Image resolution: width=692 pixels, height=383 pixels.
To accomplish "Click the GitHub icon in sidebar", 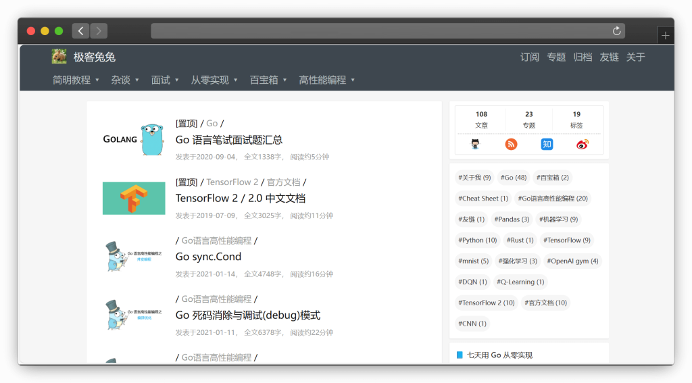I will [476, 144].
